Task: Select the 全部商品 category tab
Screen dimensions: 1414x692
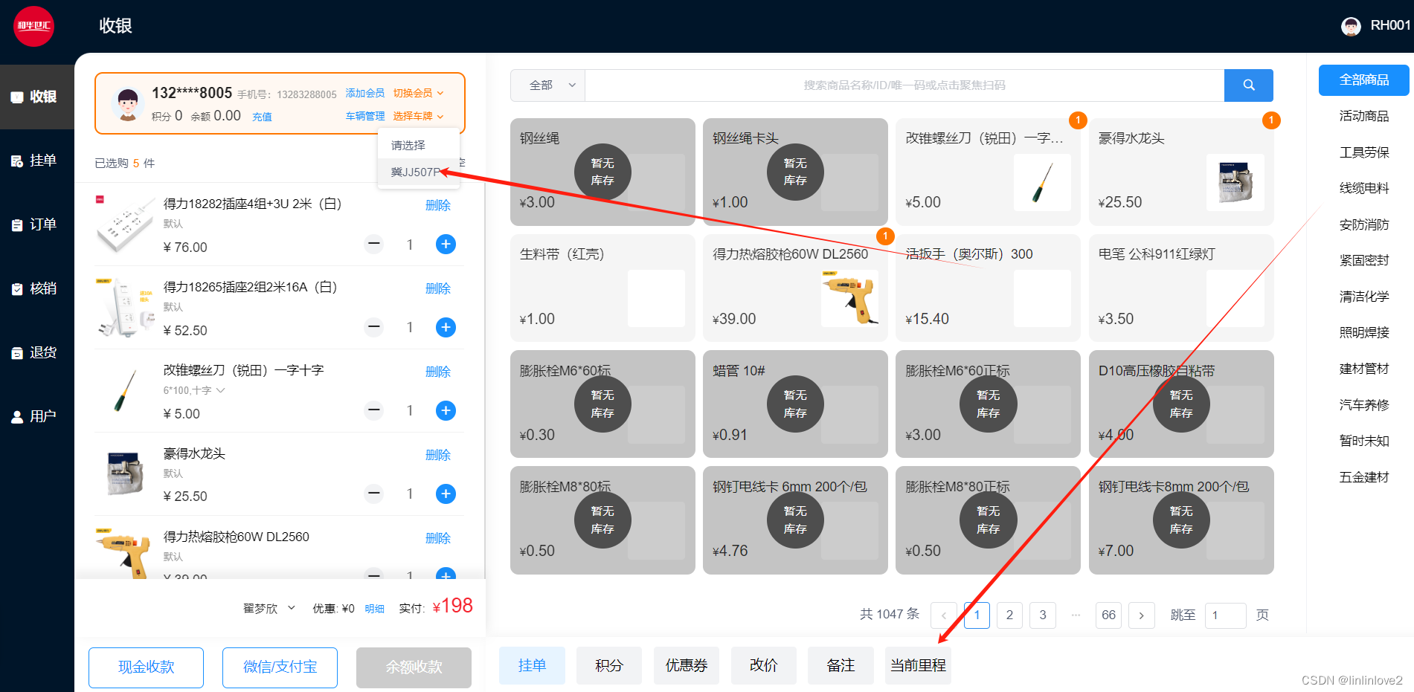Action: tap(1363, 80)
